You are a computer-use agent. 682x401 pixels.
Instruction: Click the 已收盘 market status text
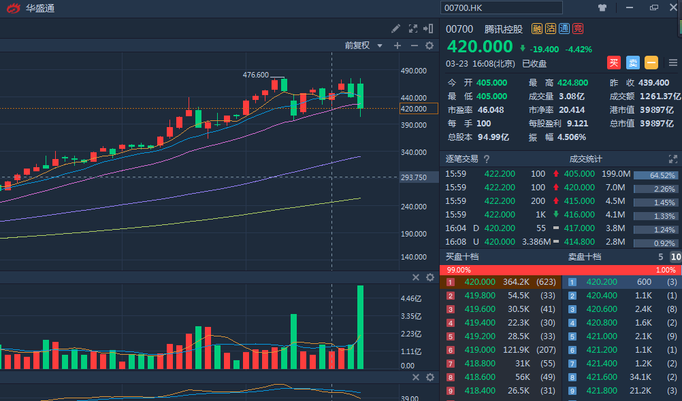pos(534,63)
